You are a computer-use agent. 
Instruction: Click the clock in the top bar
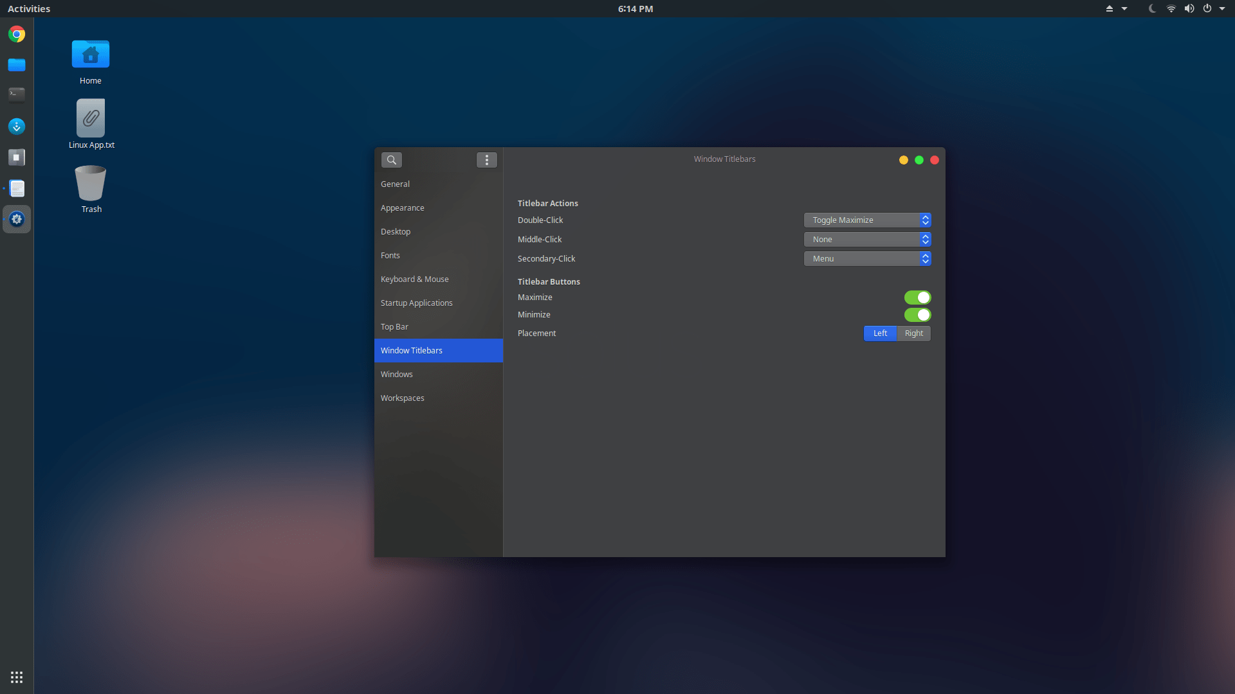(x=635, y=9)
